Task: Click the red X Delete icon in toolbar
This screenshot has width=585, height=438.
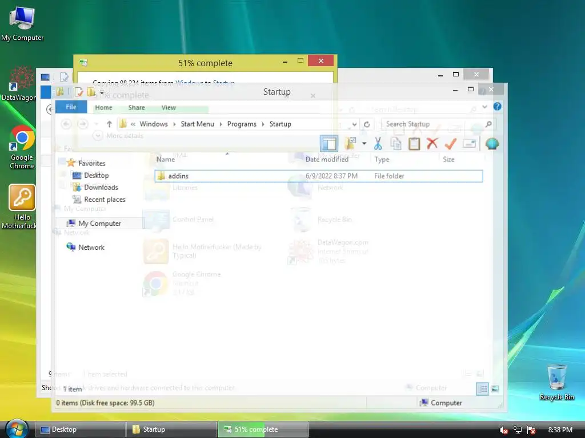Action: click(432, 143)
